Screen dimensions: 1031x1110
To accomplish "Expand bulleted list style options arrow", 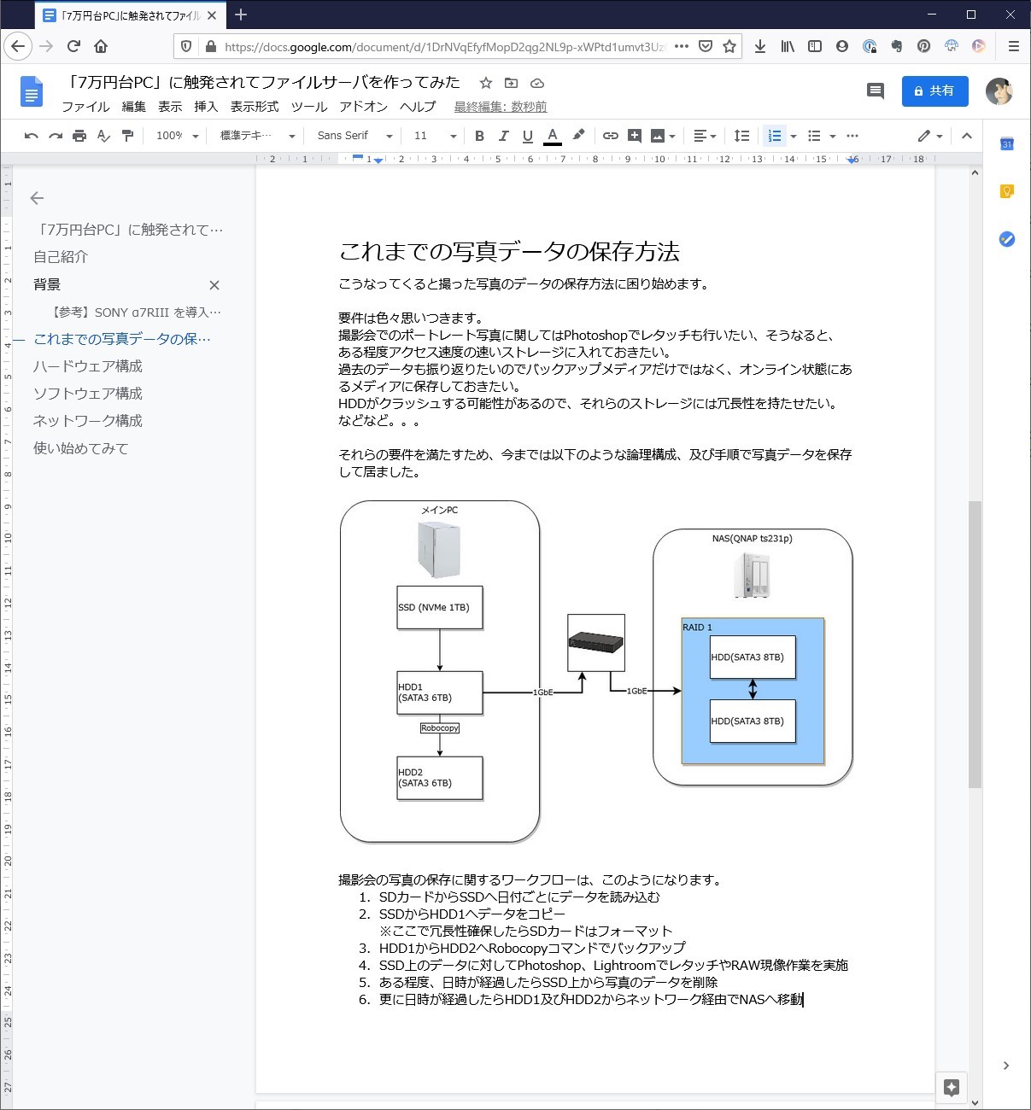I will (x=832, y=136).
